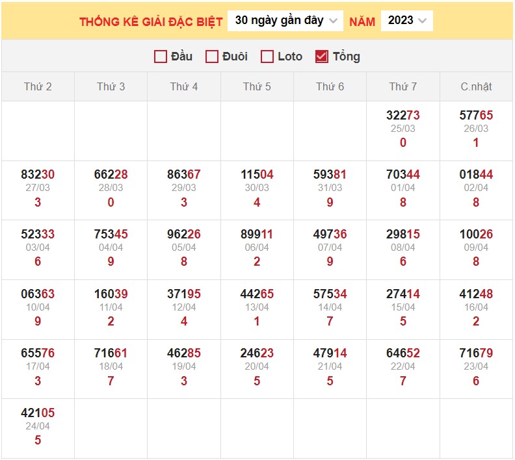This screenshot has height=460, width=515.
Task: Click the 11504 result on 30/03
Action: (x=257, y=175)
